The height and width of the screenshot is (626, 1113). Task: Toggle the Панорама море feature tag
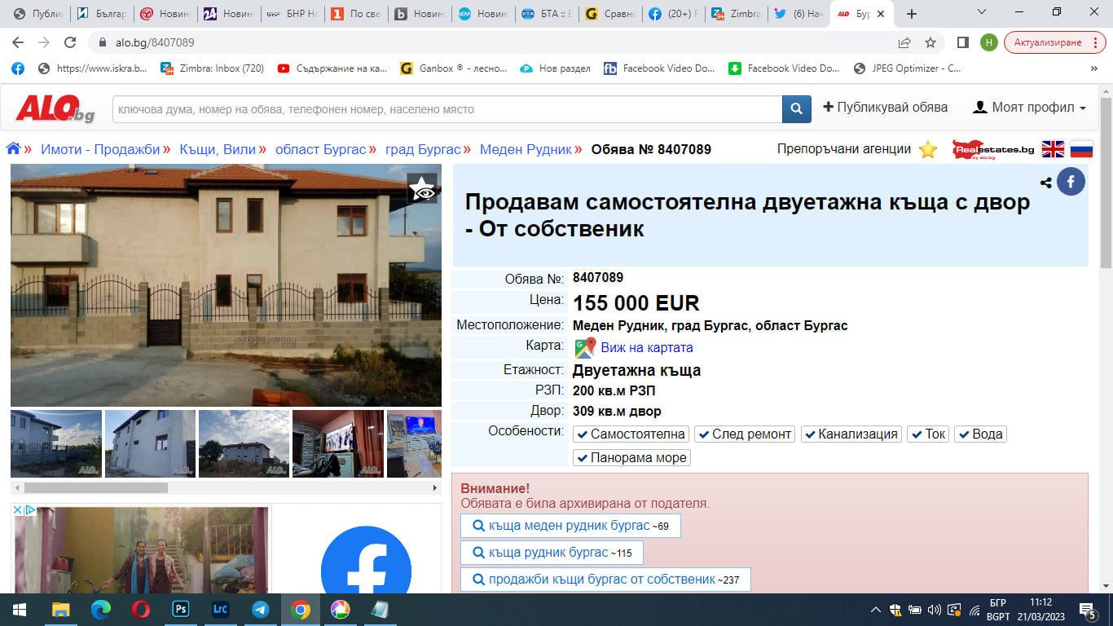click(631, 458)
